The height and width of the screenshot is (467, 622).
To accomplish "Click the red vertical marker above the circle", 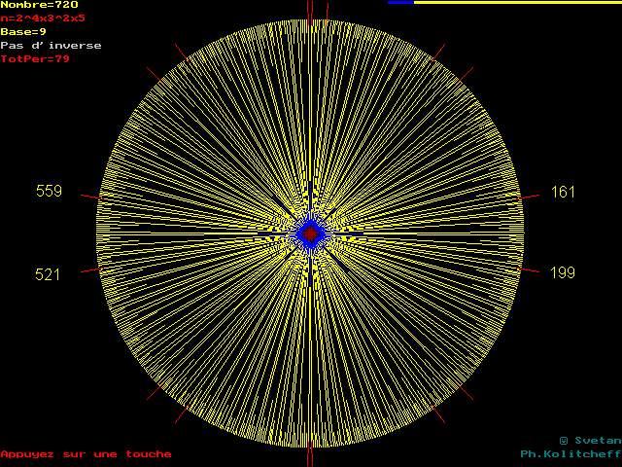I will (x=310, y=9).
